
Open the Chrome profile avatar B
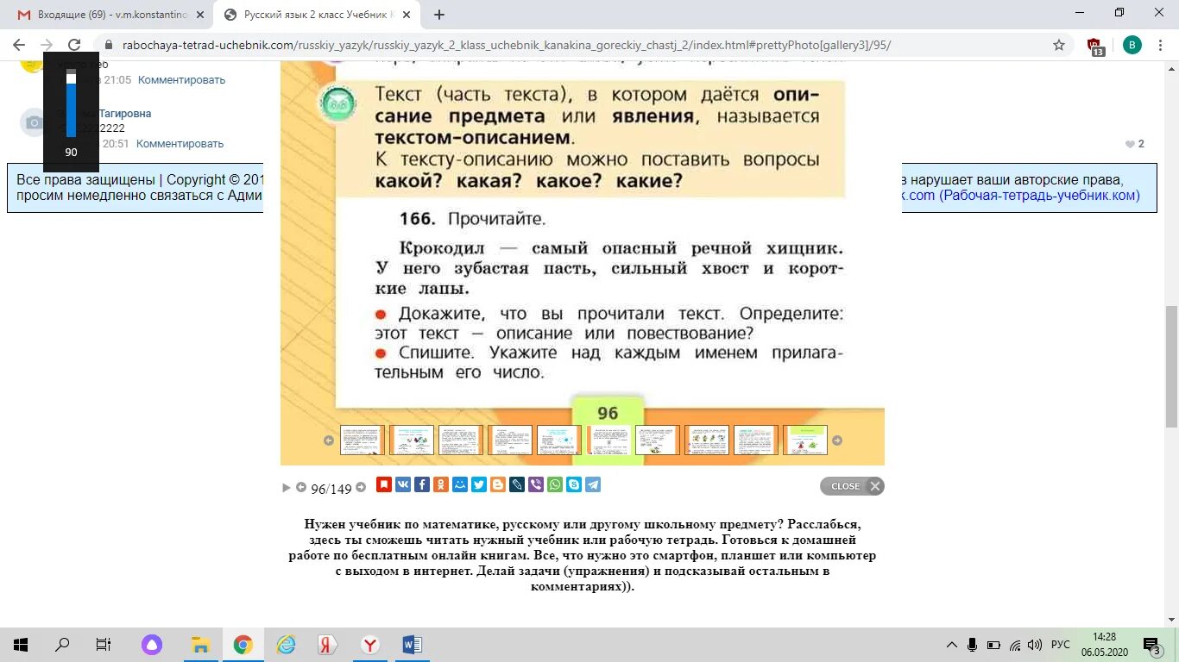pyautogui.click(x=1132, y=46)
